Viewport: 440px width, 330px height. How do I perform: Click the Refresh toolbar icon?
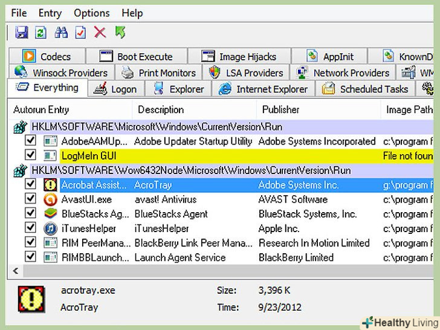[40, 32]
